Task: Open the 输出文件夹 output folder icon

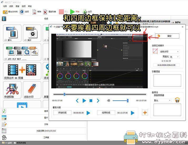Action: (5, 12)
